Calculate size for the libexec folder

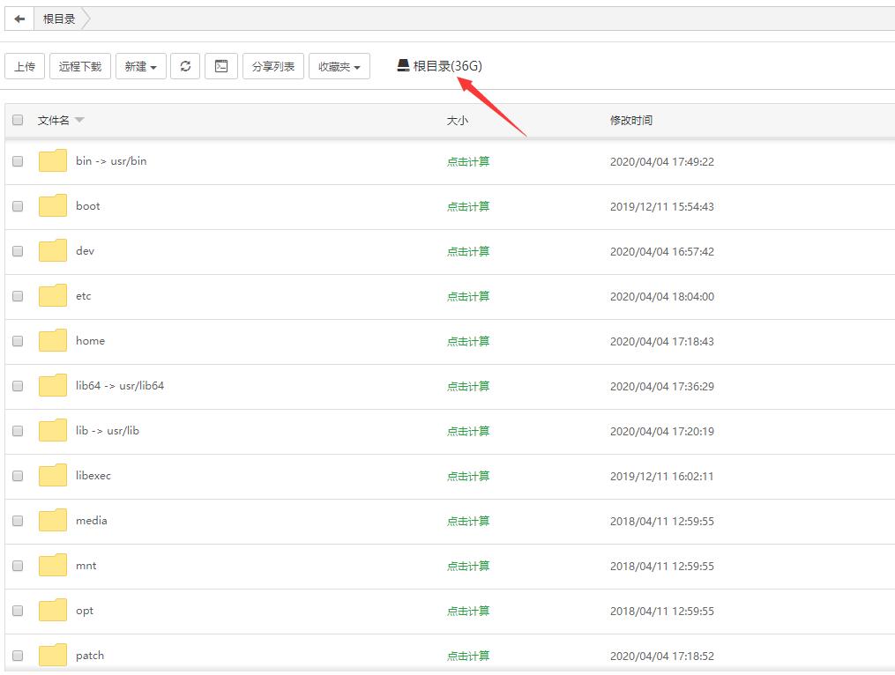pos(468,476)
